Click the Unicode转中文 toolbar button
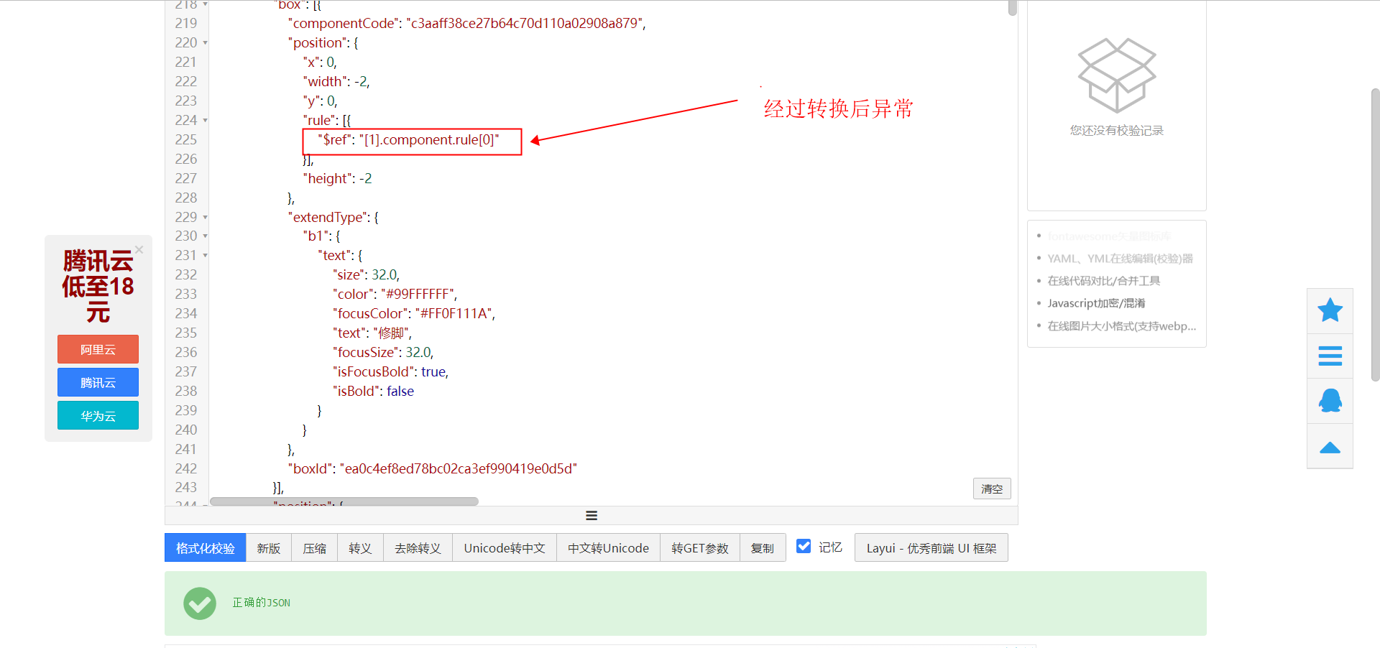1380x648 pixels. (504, 547)
